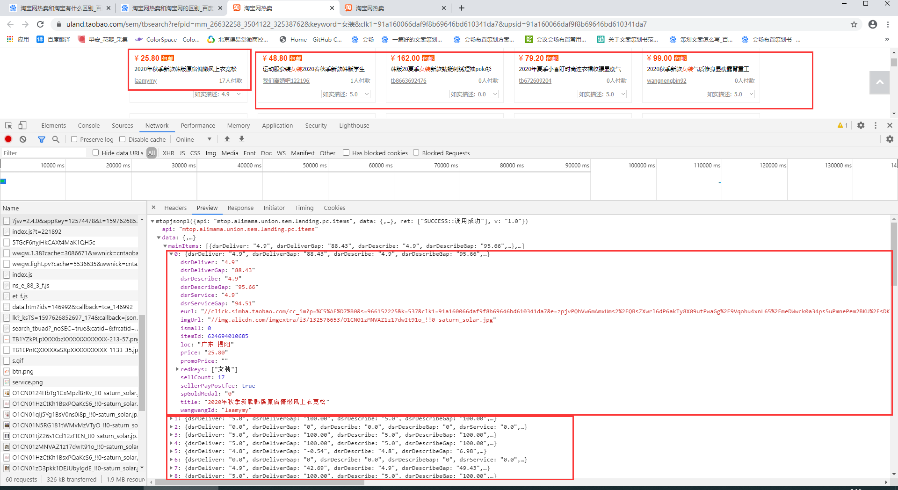Collapse mainItems entry 0
Viewport: 898px width, 490px height.
tap(171, 254)
